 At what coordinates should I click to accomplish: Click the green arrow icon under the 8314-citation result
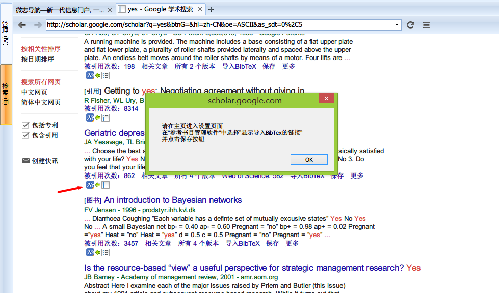coord(98,118)
